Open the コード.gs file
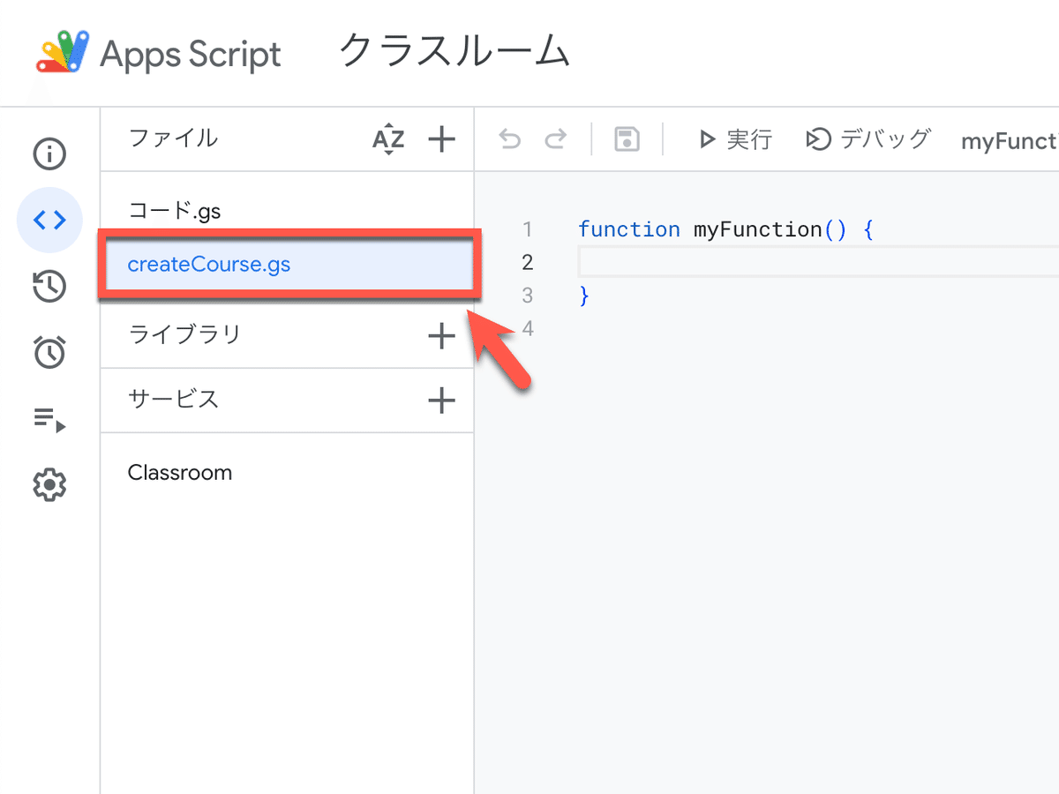 point(175,211)
